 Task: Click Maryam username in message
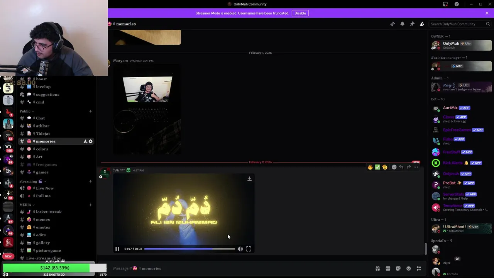pos(120,61)
